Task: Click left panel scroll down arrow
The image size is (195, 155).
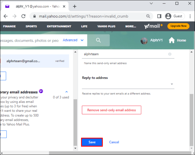Action: [75, 148]
